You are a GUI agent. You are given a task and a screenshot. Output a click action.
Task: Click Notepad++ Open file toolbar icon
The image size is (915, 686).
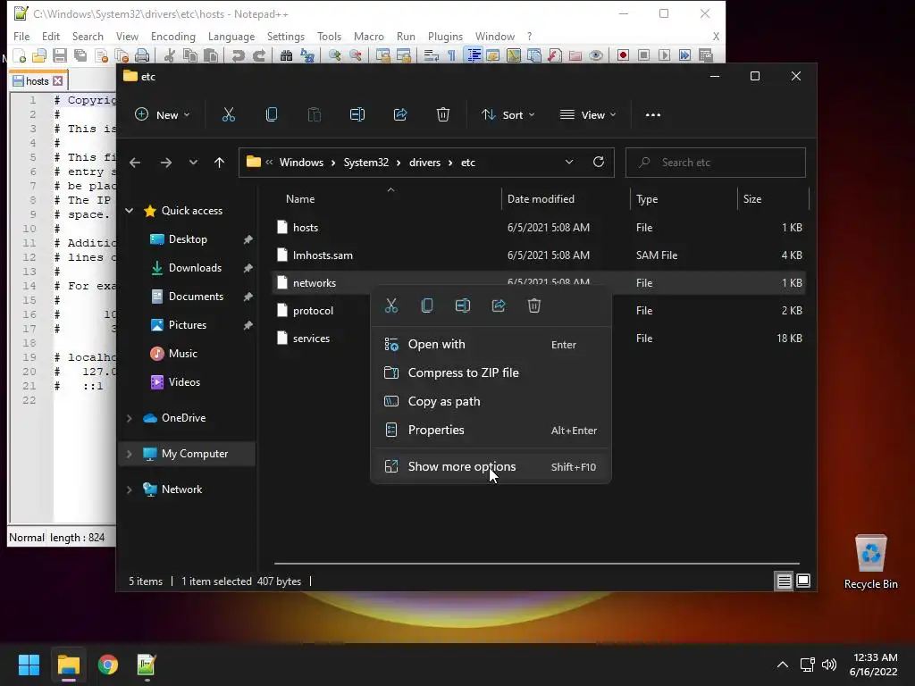pyautogui.click(x=39, y=55)
